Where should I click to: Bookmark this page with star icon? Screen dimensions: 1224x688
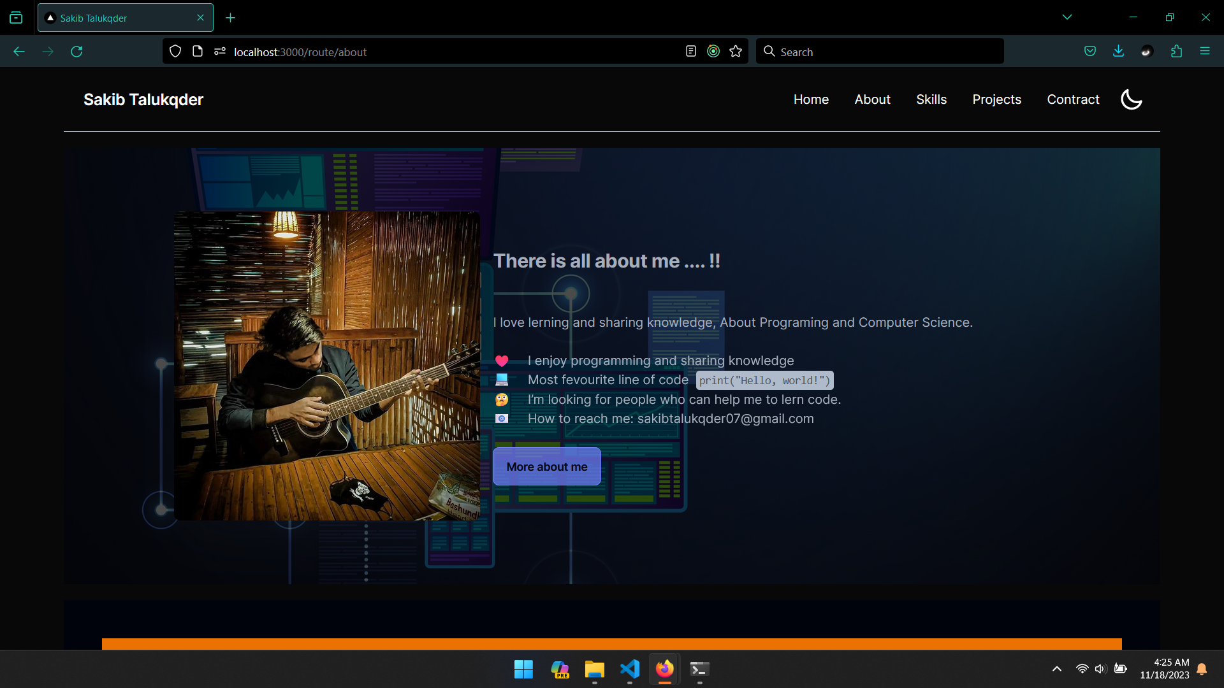pos(736,52)
